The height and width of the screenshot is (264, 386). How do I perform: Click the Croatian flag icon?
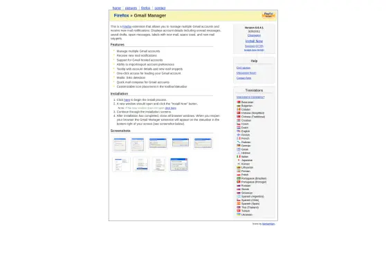(x=239, y=120)
